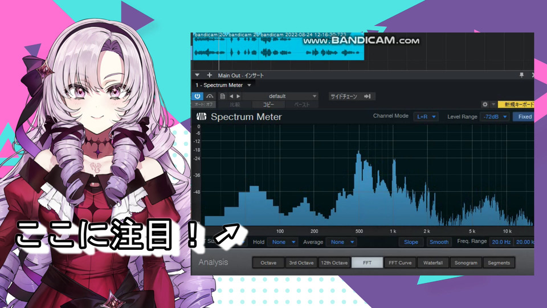This screenshot has width=547, height=308.
Task: Select the FFT Curve analysis mode
Action: [x=400, y=262]
